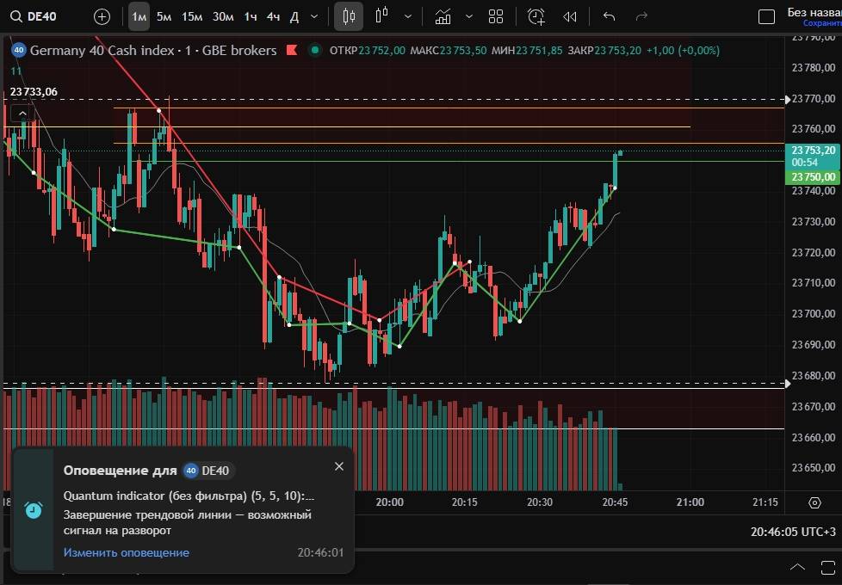842x585 pixels.
Task: Open the indicator templates grid icon
Action: point(496,16)
